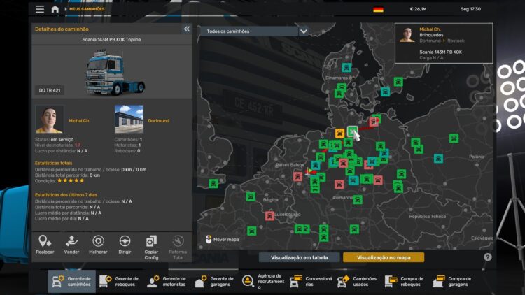
Task: Open Gerente de motoristas tab
Action: click(x=167, y=281)
